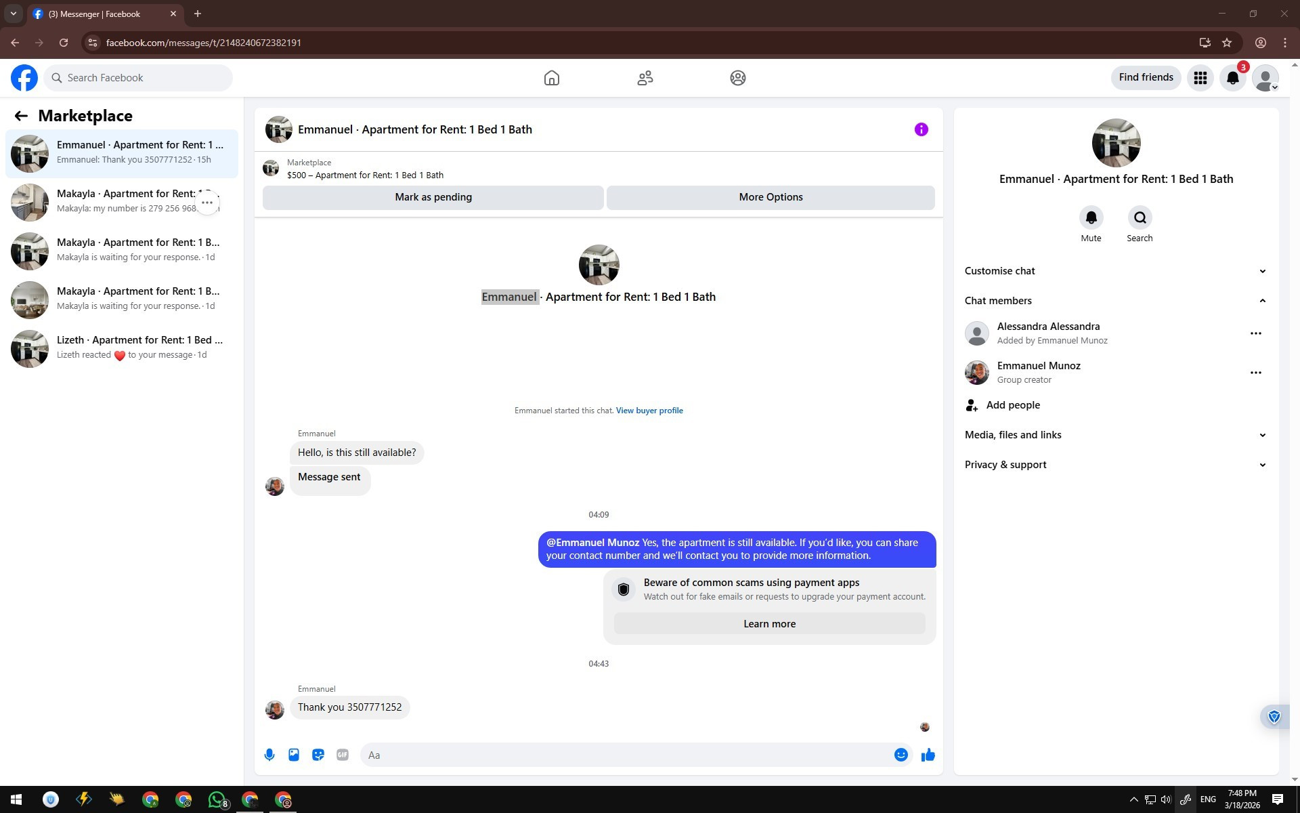Open the GIF picker icon
Viewport: 1300px width, 813px height.
tap(343, 755)
